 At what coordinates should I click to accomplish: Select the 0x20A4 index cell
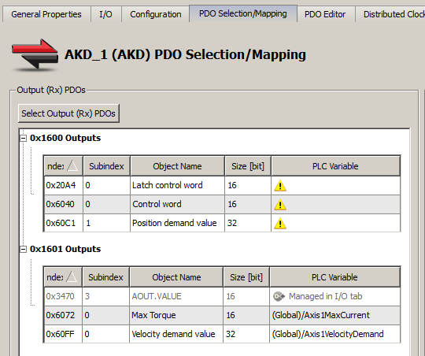[63, 185]
